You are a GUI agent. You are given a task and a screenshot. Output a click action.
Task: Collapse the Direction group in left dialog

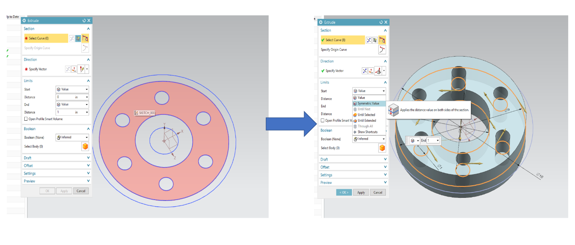88,59
